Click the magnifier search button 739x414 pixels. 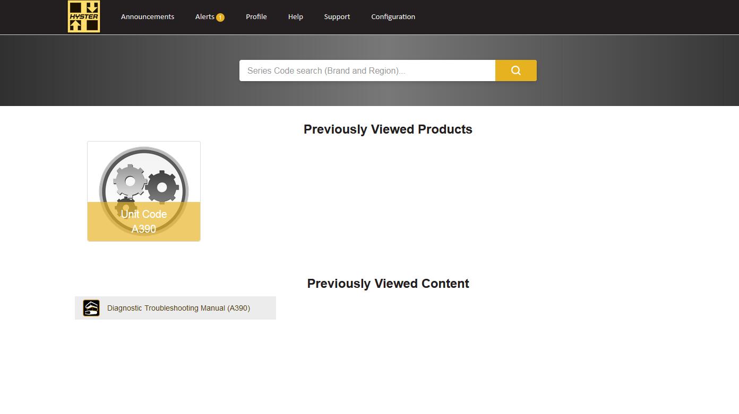[x=515, y=71]
